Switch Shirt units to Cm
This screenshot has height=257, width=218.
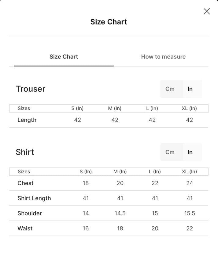pos(170,152)
